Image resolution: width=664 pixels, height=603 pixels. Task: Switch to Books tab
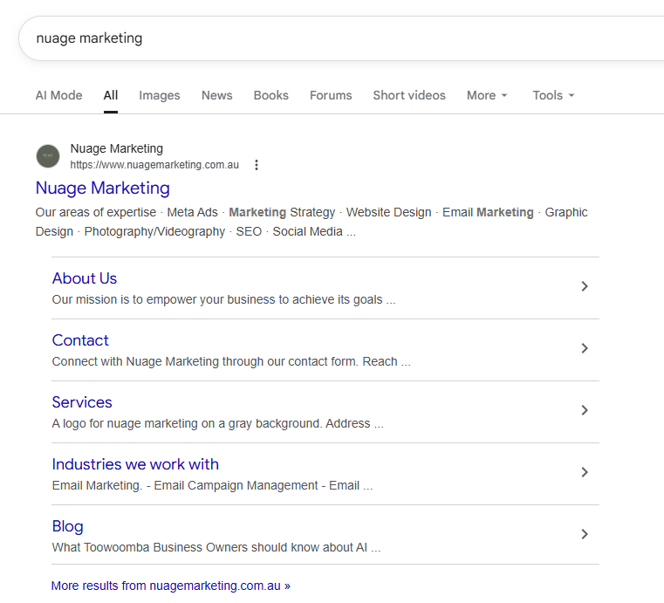coord(271,95)
